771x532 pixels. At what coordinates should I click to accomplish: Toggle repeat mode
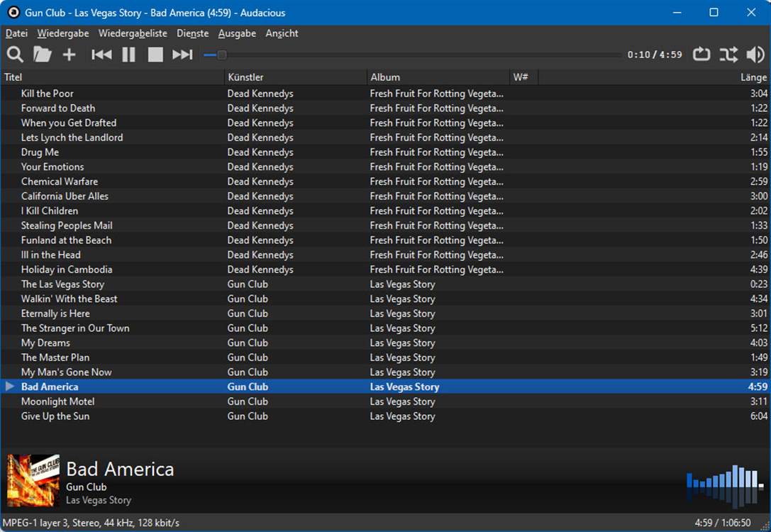tap(701, 54)
